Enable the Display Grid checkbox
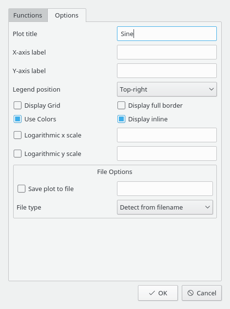Screen dimensions: 230x309 [x=18, y=105]
